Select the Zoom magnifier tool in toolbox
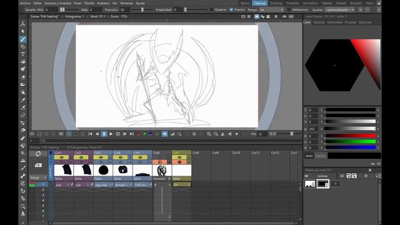 pyautogui.click(x=22, y=206)
